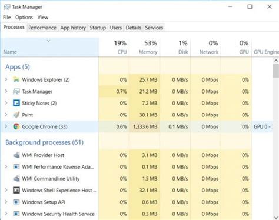
Task: Click Task Manager's 0.7% CPU value
Action: (x=121, y=92)
